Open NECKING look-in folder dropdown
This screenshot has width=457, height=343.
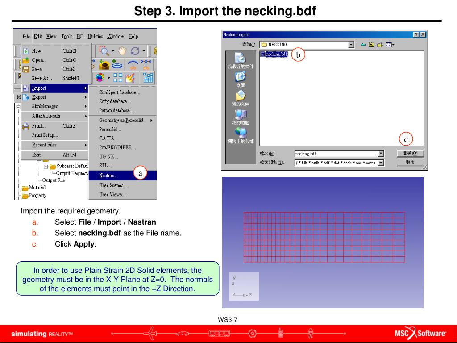click(x=351, y=45)
